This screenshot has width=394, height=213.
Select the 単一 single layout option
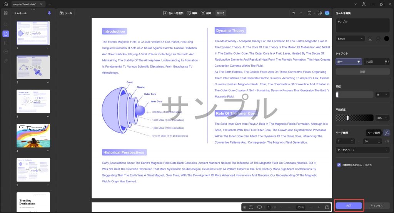(x=349, y=61)
